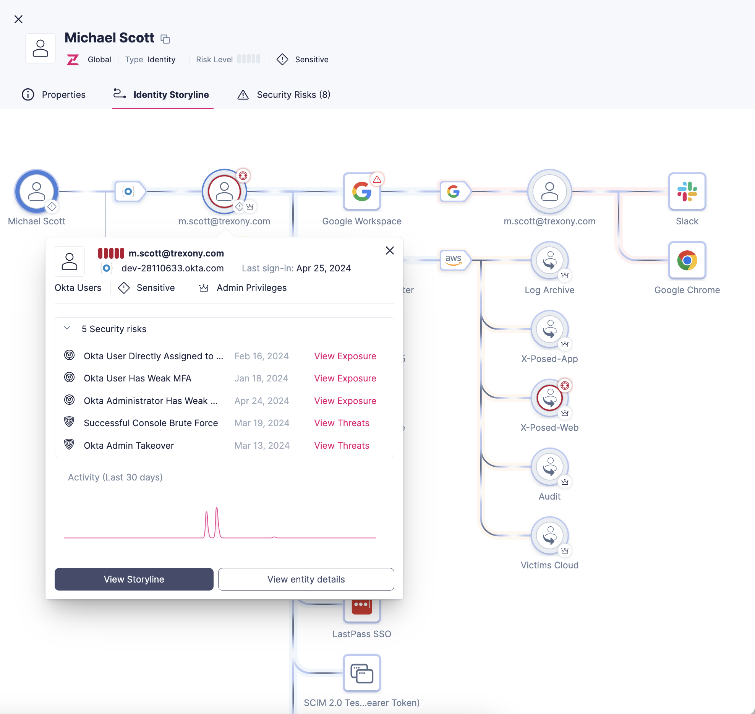This screenshot has width=755, height=714.
Task: Select the Slack node in the storyline graph
Action: pyautogui.click(x=687, y=191)
